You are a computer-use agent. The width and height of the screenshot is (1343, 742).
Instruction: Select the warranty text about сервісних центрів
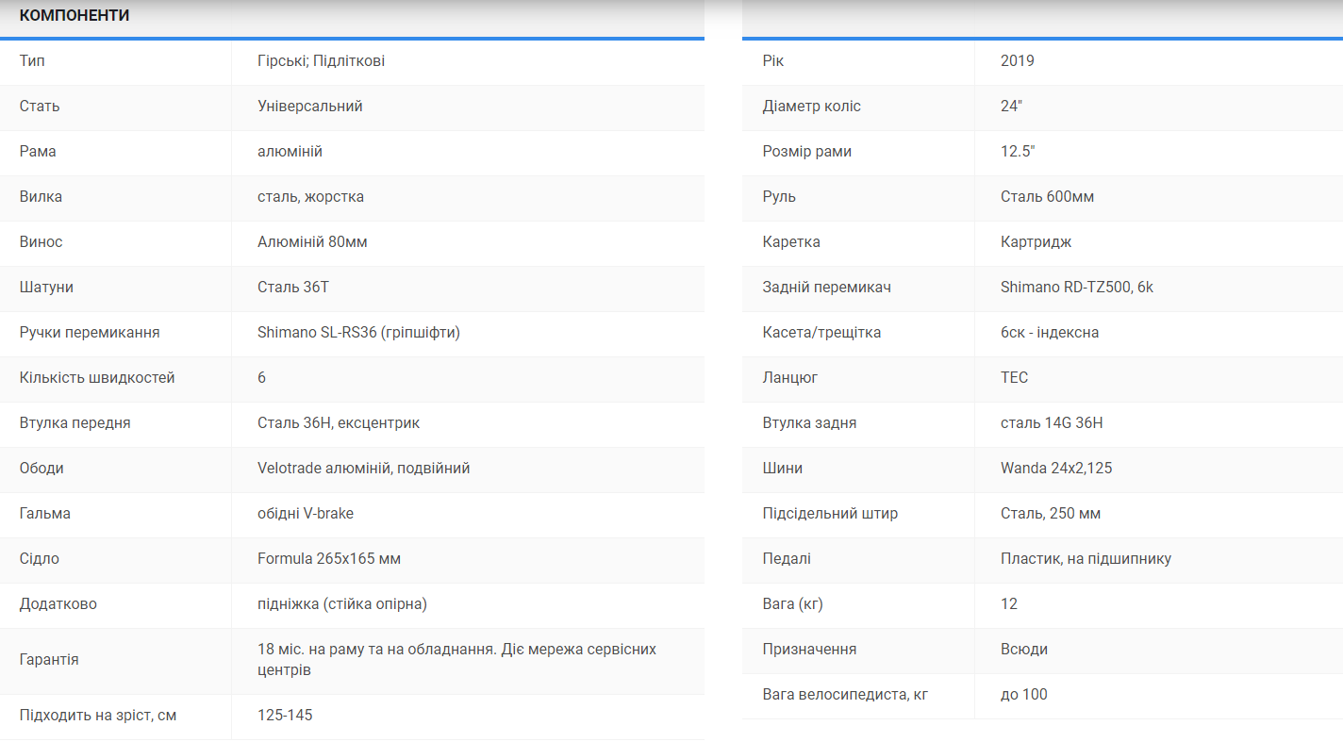tap(456, 660)
